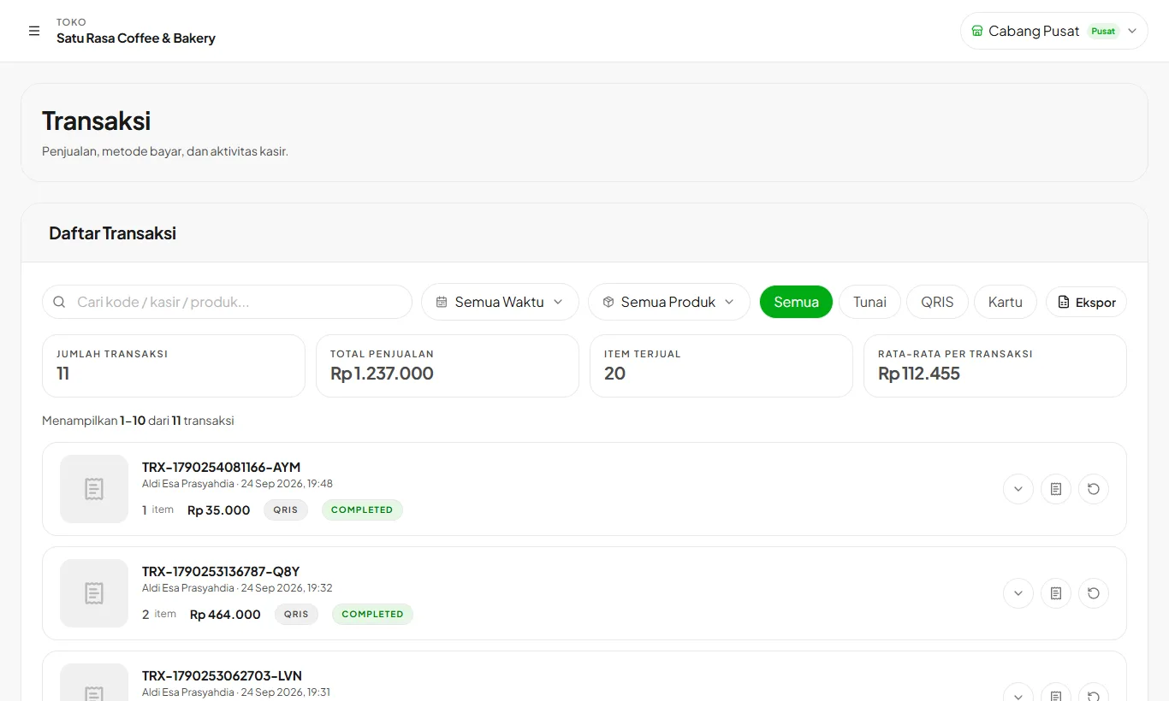Image resolution: width=1169 pixels, height=701 pixels.
Task: Click the receipt thumbnail of TRX-1790254081166-AYM
Action: [94, 489]
